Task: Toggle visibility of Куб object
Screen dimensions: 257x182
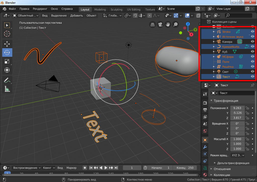Action: pos(253,51)
